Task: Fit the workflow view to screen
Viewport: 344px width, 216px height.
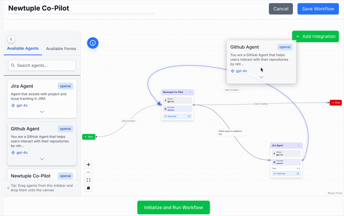Action: [x=89, y=180]
